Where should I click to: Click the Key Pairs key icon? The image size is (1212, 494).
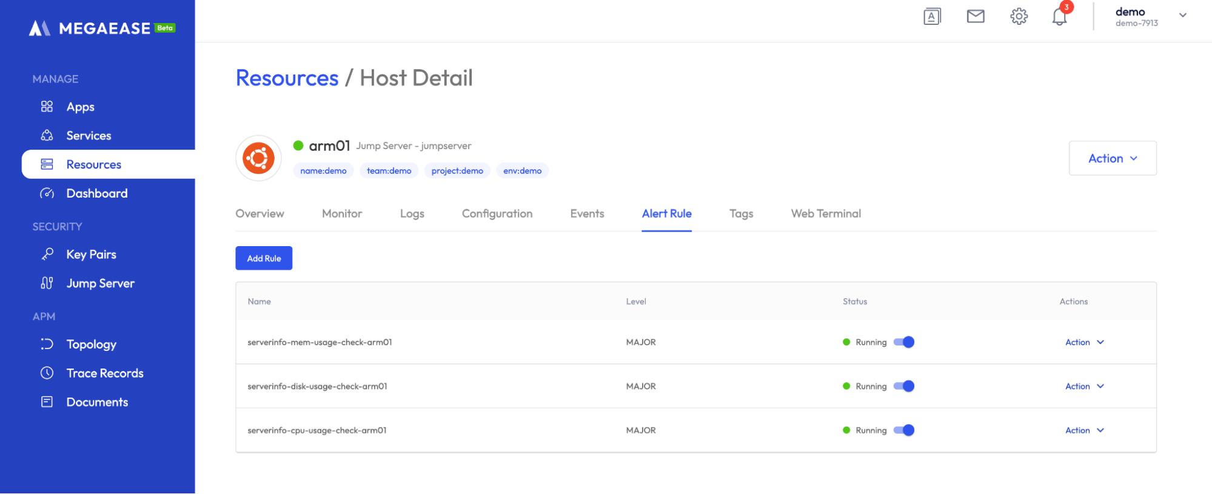(47, 254)
